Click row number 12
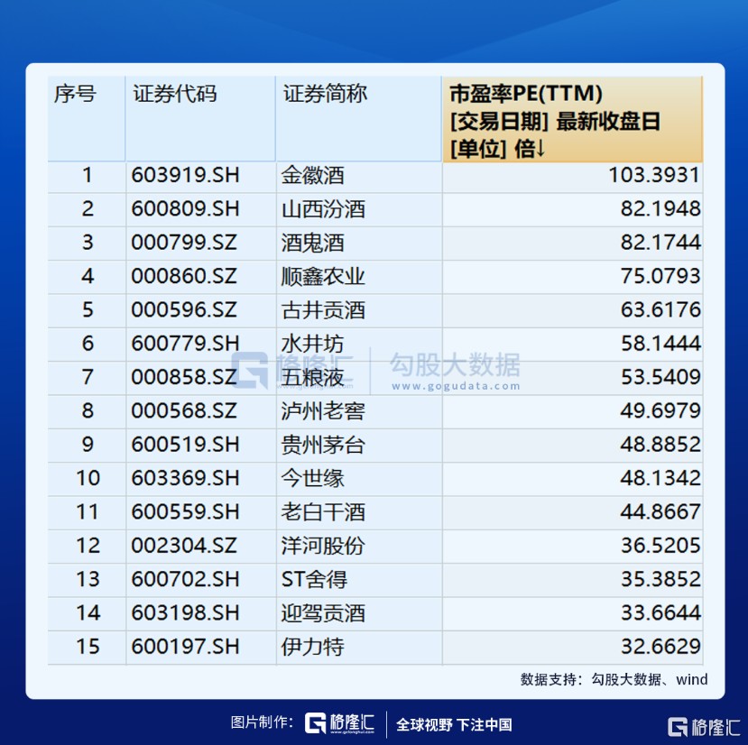 click(88, 546)
